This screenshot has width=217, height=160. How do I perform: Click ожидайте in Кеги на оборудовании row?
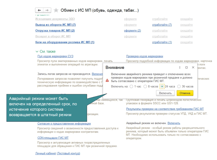click(186, 42)
